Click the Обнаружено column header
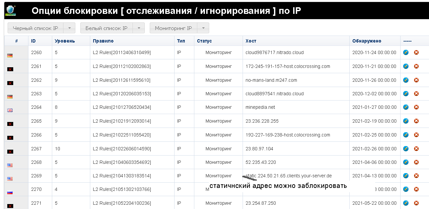The image size is (429, 209). click(x=367, y=41)
